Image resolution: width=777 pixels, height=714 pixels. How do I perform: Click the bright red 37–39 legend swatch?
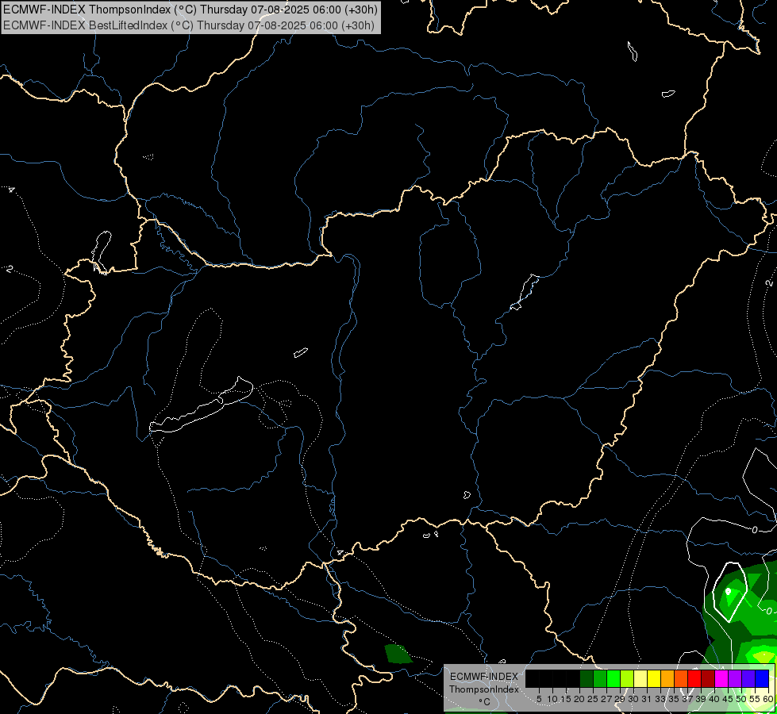(694, 678)
